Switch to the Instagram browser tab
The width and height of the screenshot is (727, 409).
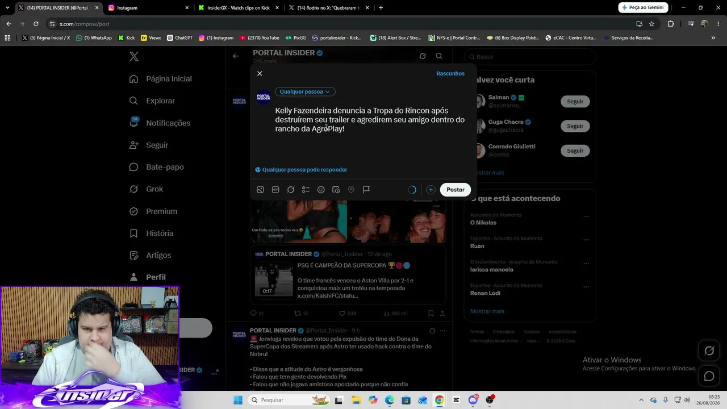(149, 8)
